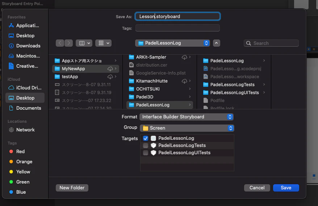Open Downloads in the sidebar

(24, 46)
